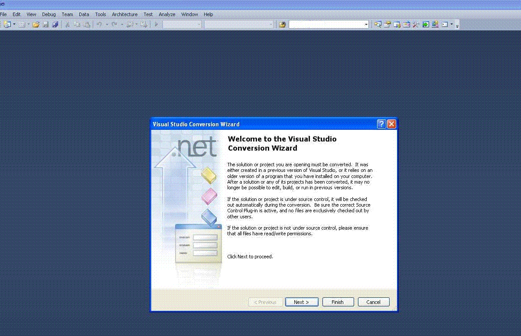521x336 pixels.
Task: Open the Solution Explorer toolbar icon
Action: tap(378, 24)
